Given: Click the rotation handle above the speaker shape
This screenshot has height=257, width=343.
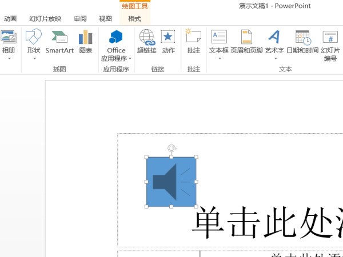Looking at the screenshot, I should pyautogui.click(x=171, y=148).
